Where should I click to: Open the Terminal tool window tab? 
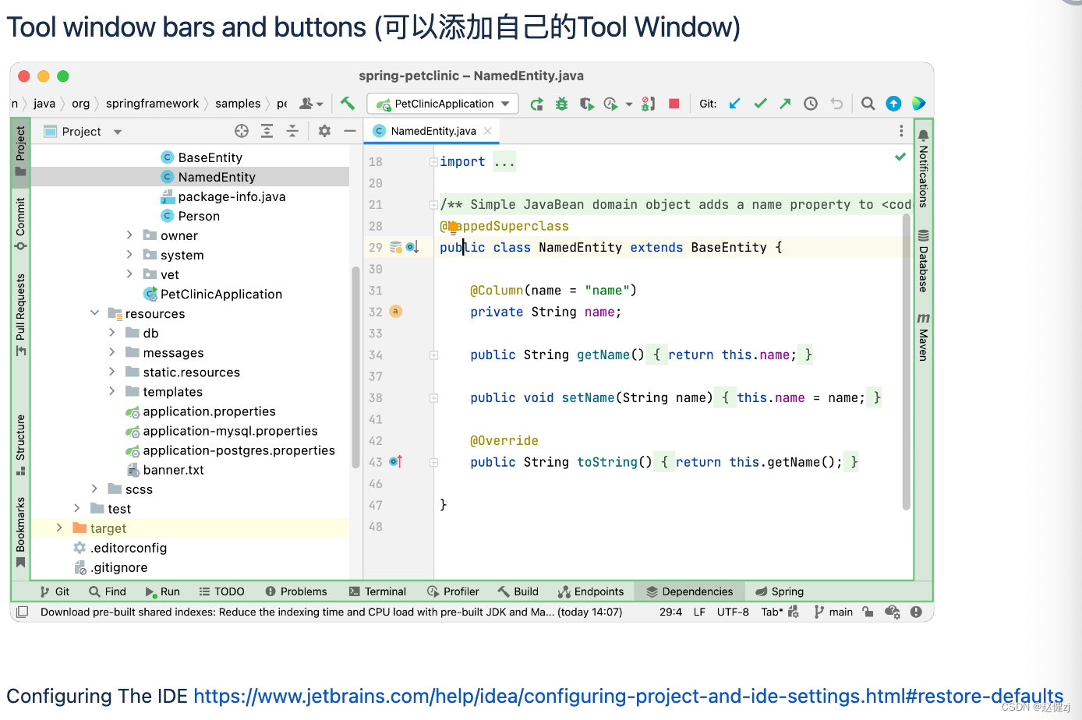[378, 591]
